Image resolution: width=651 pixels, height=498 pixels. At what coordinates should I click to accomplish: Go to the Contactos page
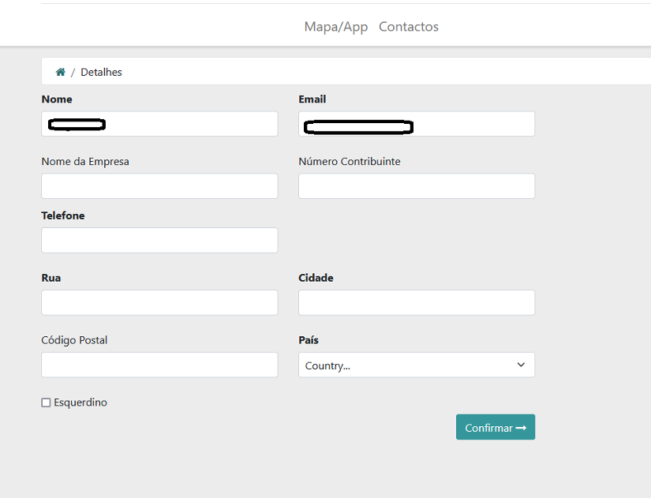(x=409, y=27)
